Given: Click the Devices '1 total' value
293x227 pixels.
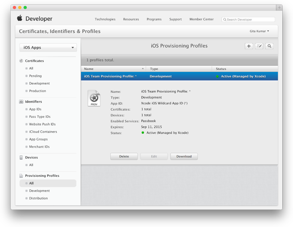Looking at the screenshot, I should [x=146, y=115].
